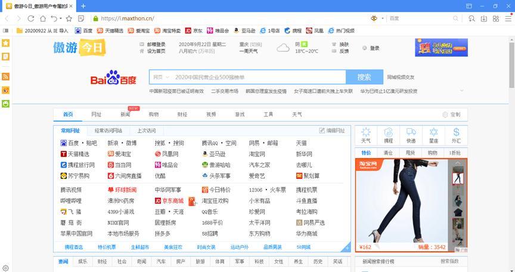Go to browser home page icon

coord(43,18)
